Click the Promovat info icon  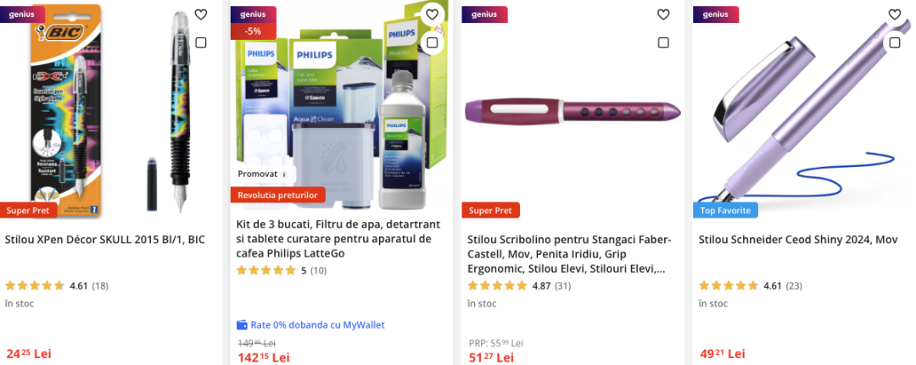click(x=284, y=174)
